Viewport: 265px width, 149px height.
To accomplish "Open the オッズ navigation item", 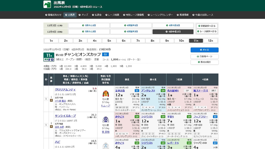I will [83, 15].
